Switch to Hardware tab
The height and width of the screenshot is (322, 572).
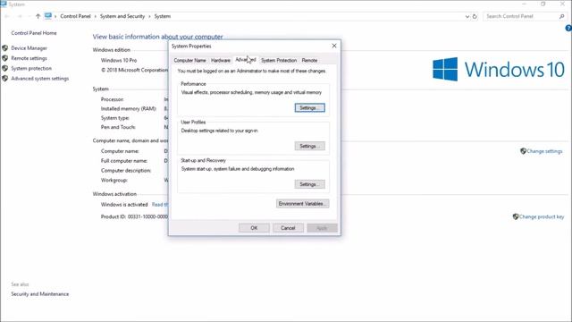[x=221, y=60]
